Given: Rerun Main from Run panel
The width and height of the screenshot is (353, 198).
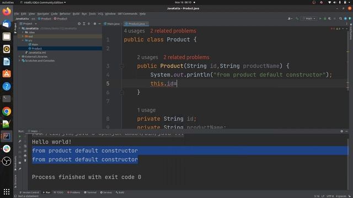Looking at the screenshot, I should coord(20,136).
